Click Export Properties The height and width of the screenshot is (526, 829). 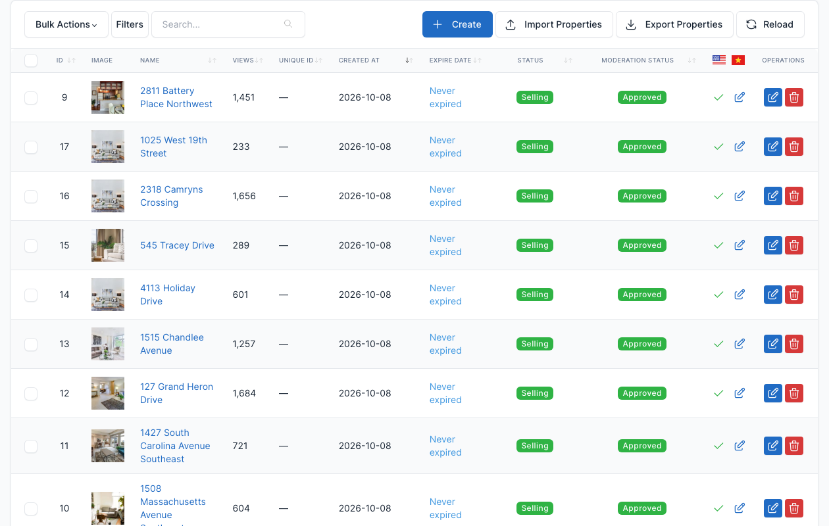pyautogui.click(x=674, y=24)
